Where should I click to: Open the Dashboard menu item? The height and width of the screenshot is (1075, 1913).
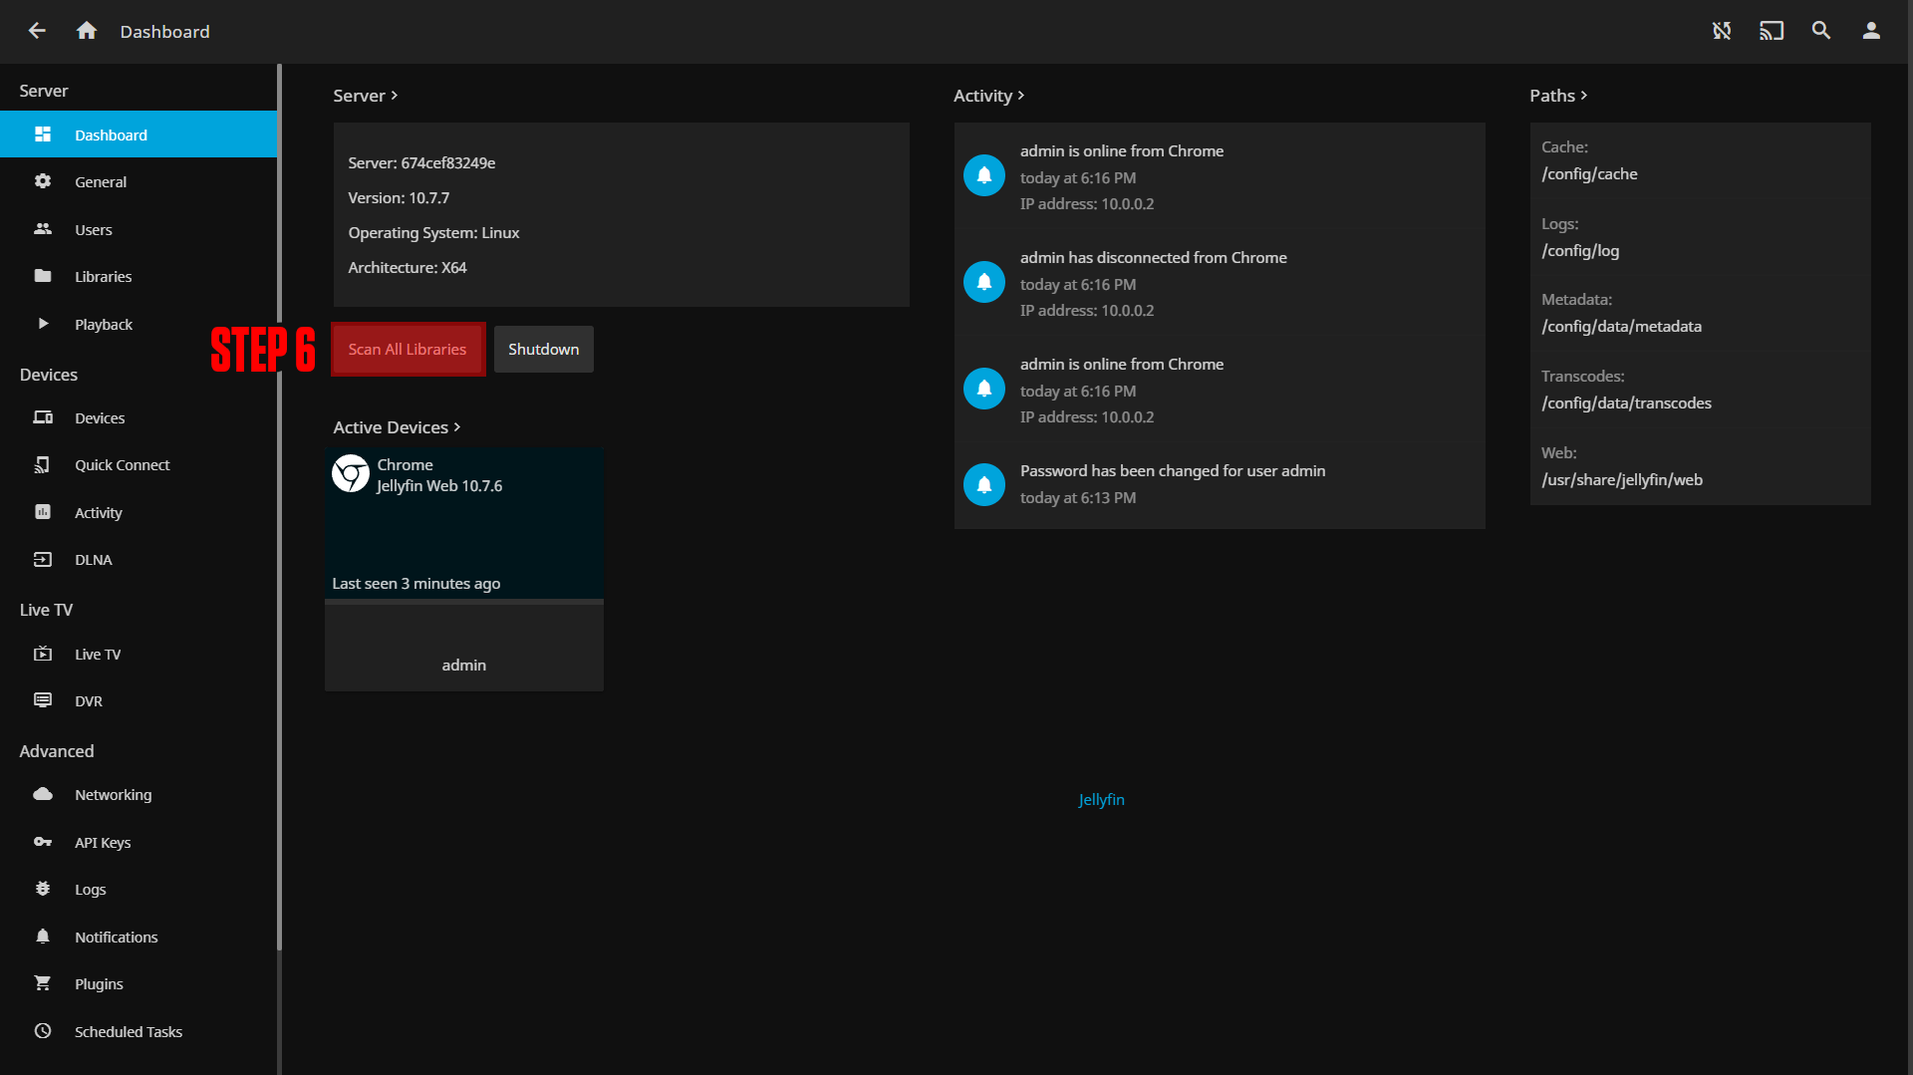pos(138,134)
